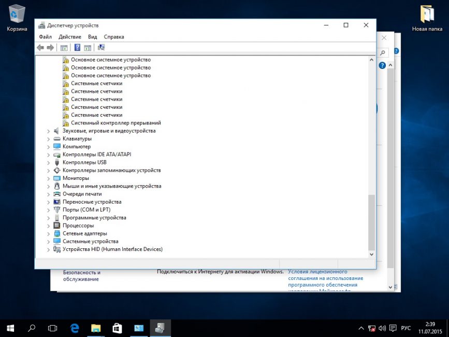Screen dimensions: 449x337
Task: Click the mouse icon beside Мыши и иные указывающие устройства
Action: point(56,186)
